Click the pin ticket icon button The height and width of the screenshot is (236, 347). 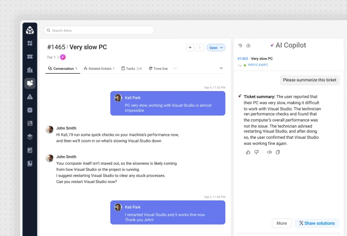190,47
